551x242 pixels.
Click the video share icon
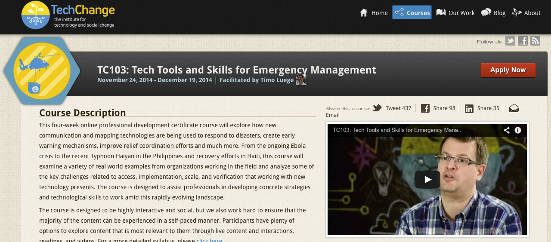point(507,130)
